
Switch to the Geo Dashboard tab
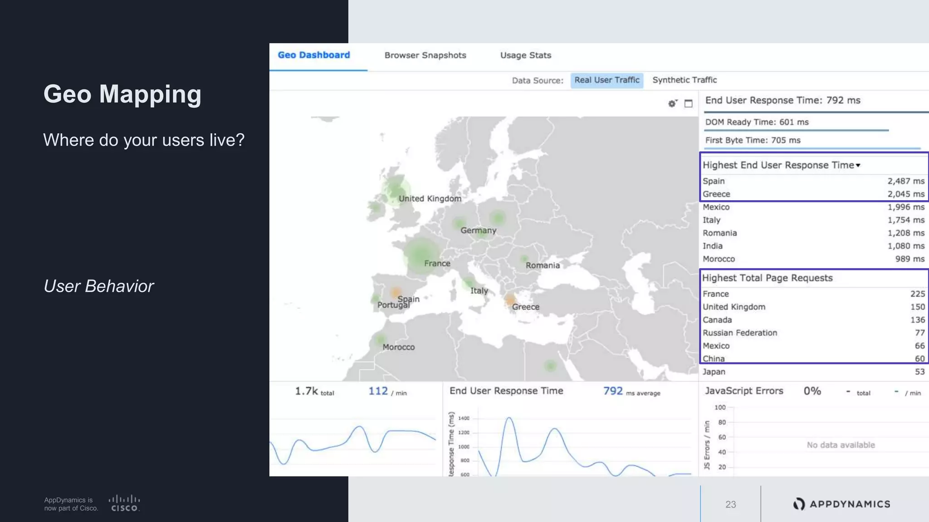314,55
